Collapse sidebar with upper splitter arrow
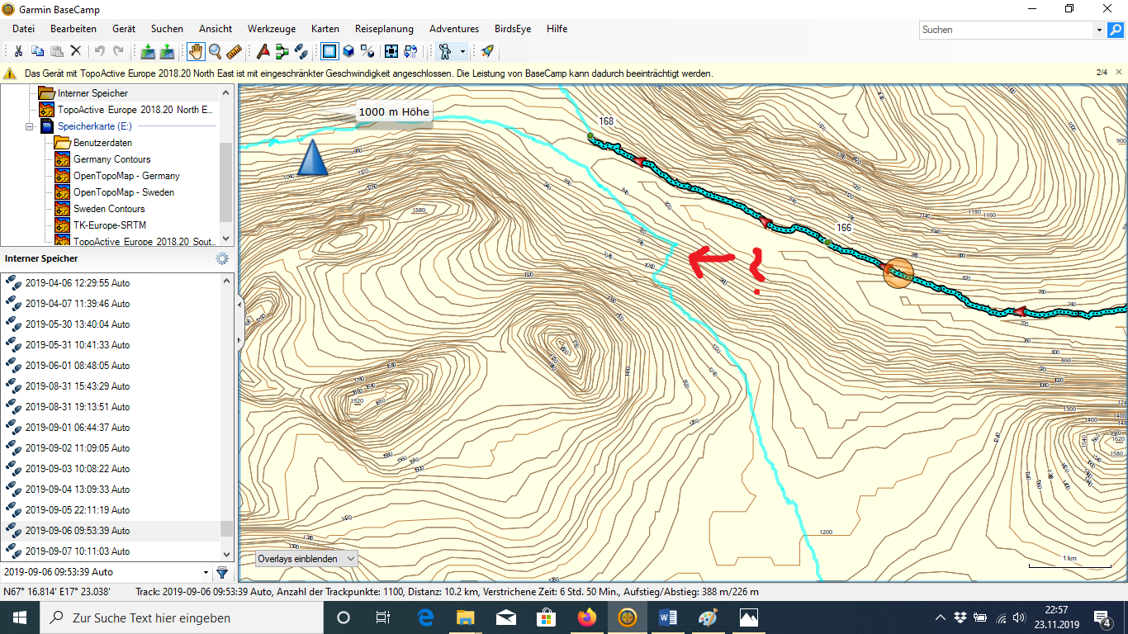1128x634 pixels. pos(240,305)
